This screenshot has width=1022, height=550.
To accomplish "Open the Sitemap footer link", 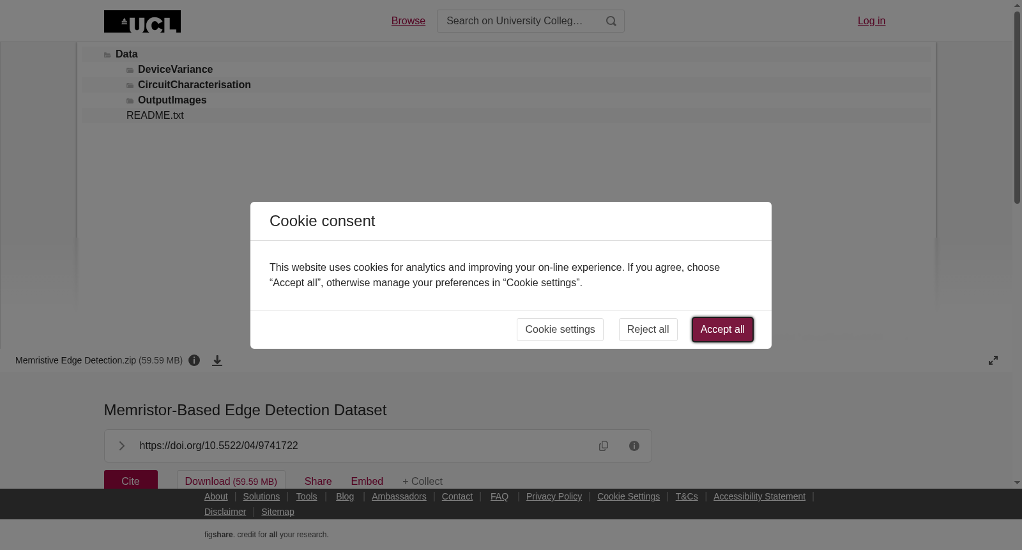I will tap(278, 512).
